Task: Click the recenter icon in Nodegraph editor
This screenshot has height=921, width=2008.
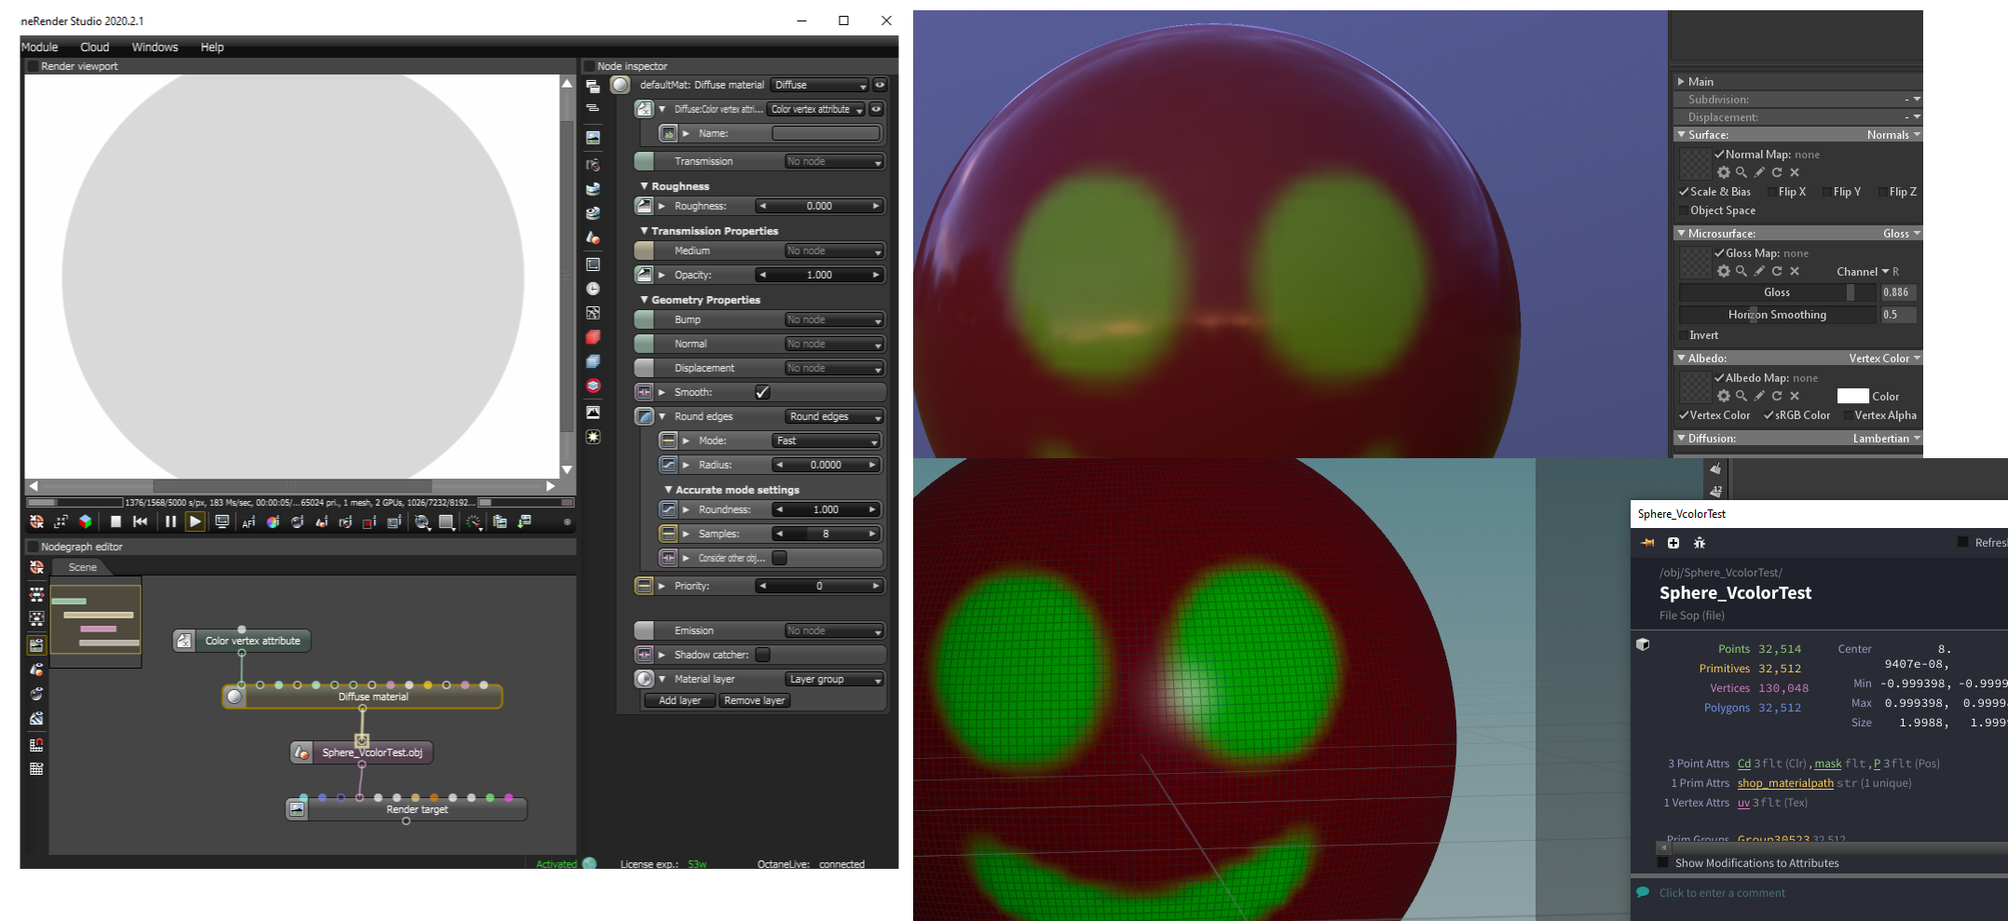Action: pyautogui.click(x=37, y=567)
